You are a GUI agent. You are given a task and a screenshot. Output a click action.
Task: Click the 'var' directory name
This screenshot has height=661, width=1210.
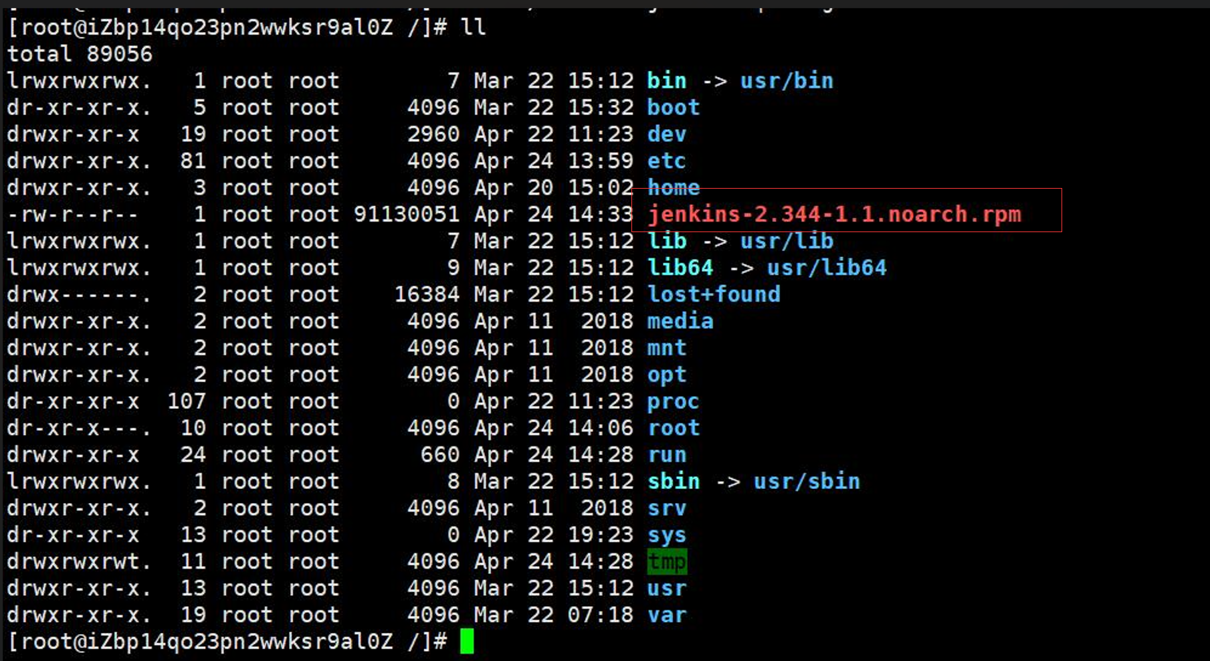[667, 616]
